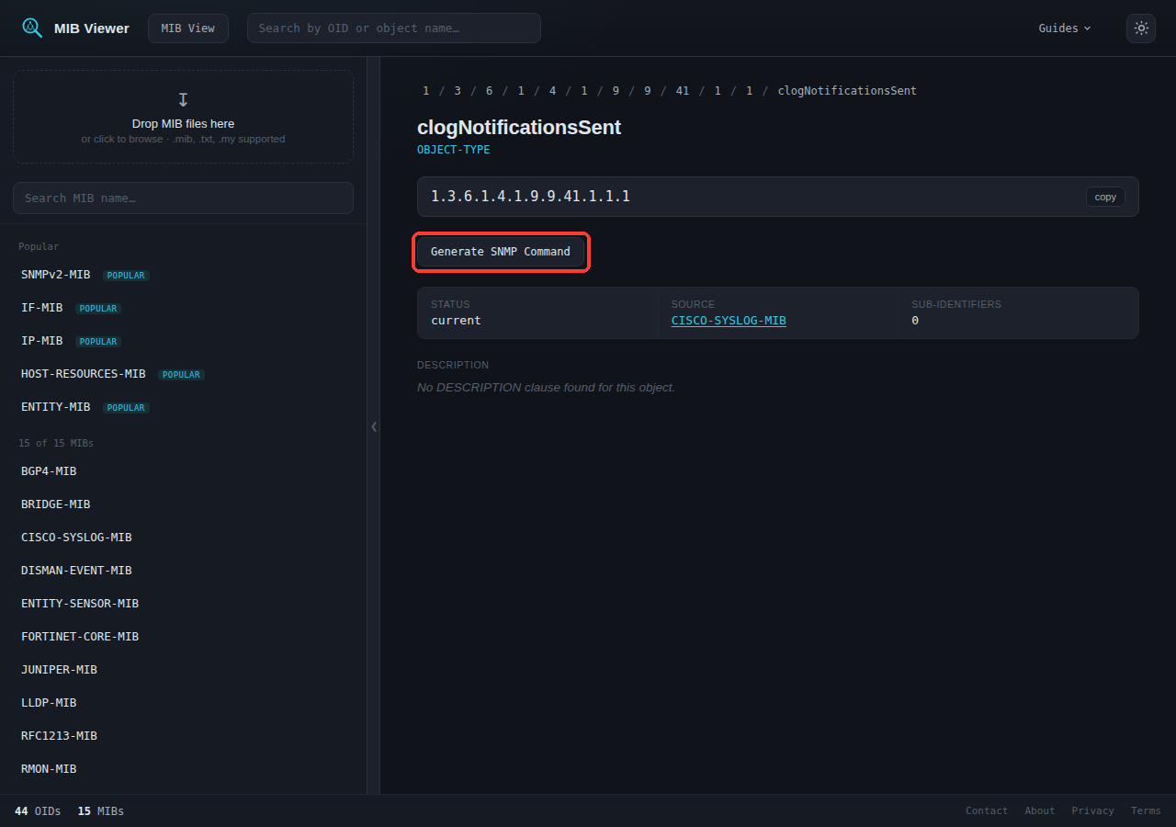Click the OBJECT-TYPE label
The width and height of the screenshot is (1176, 827).
(454, 150)
